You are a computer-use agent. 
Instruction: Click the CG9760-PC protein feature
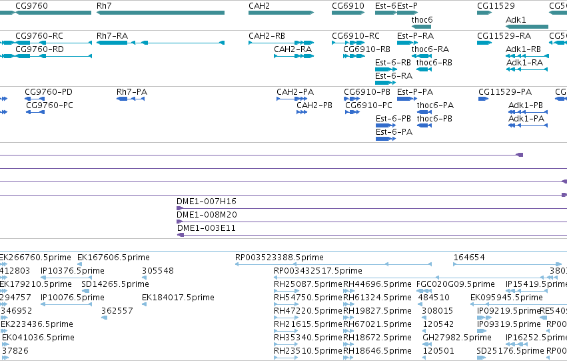point(35,112)
